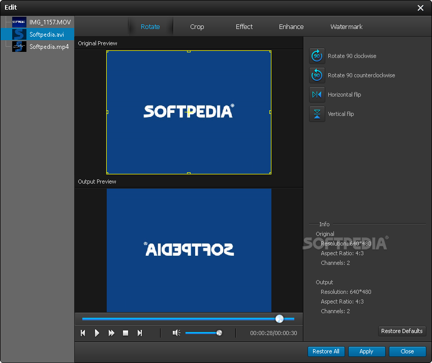This screenshot has height=363, width=432.
Task: Click Restore Defaults button
Action: pos(402,331)
